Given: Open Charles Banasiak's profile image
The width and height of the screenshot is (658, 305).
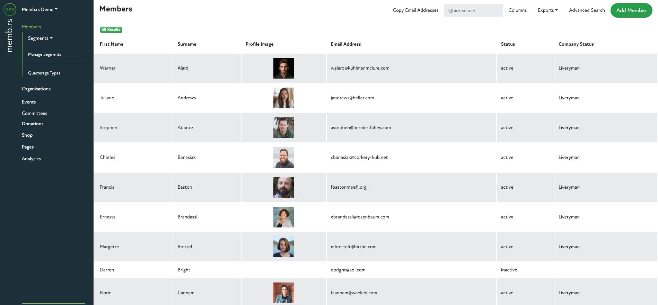Looking at the screenshot, I should coord(283,158).
